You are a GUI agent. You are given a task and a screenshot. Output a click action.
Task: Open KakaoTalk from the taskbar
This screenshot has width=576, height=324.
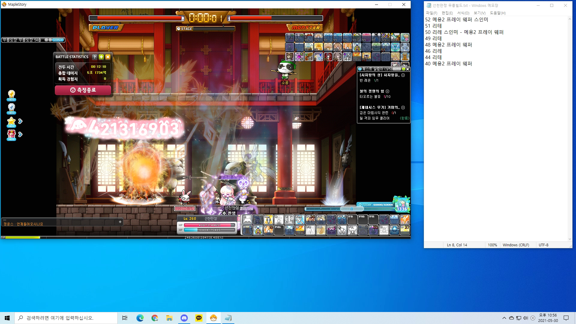(x=199, y=318)
